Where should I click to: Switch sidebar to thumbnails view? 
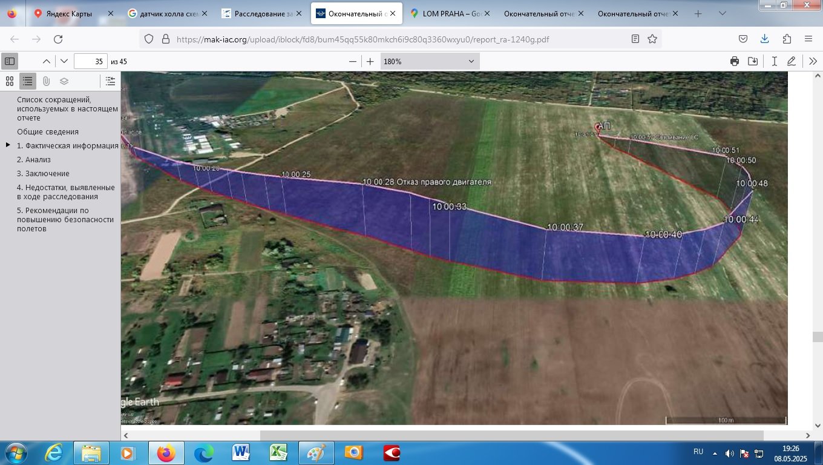(x=10, y=81)
